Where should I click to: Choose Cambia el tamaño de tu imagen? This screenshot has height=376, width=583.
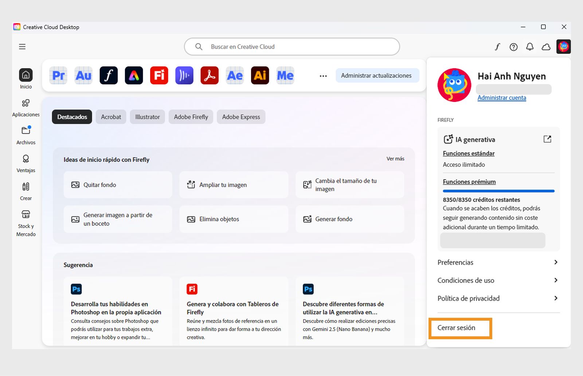coord(350,185)
